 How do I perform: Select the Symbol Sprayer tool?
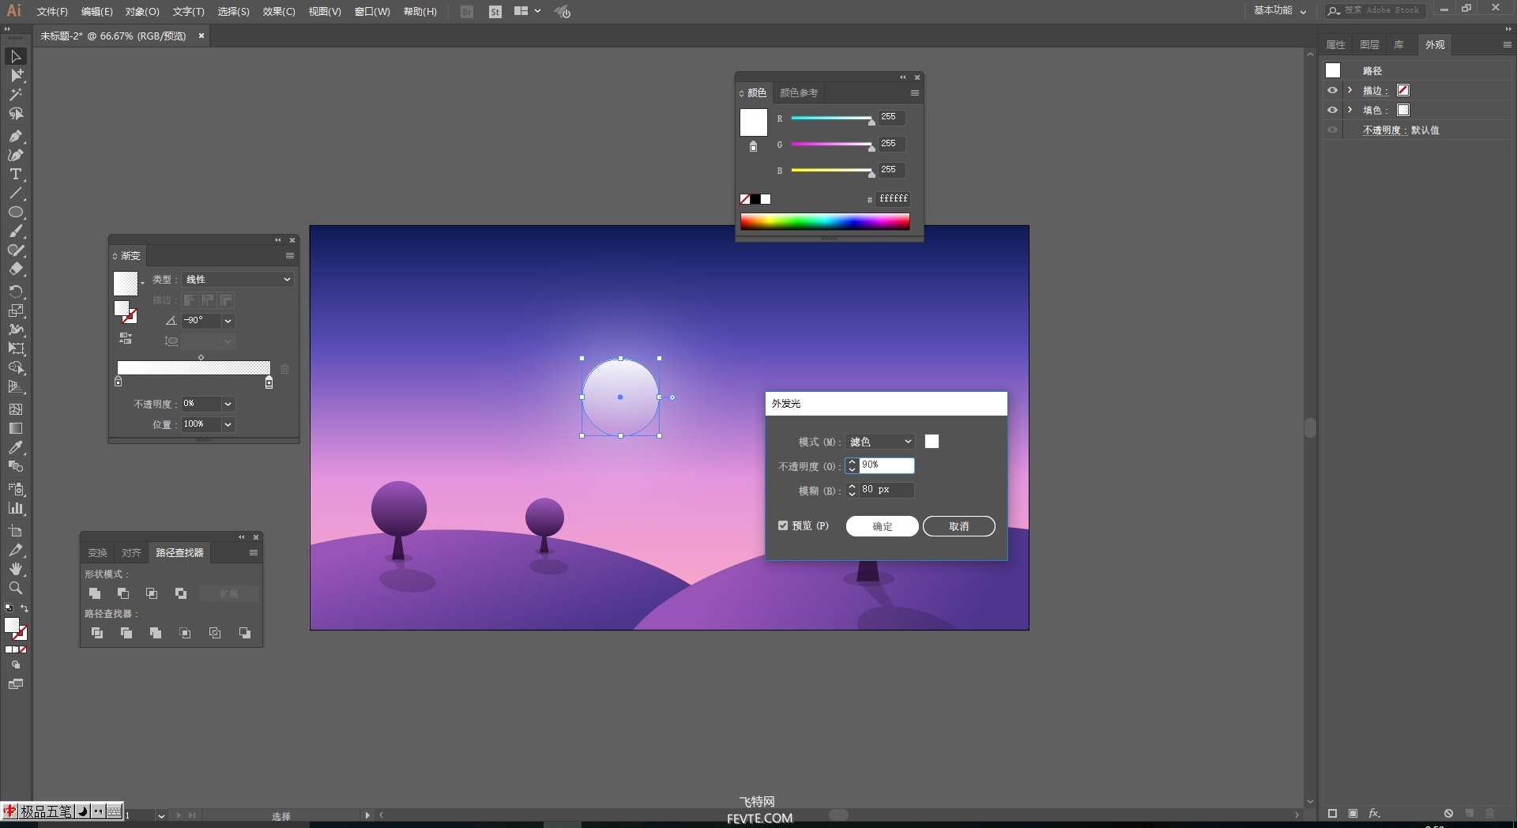16,489
